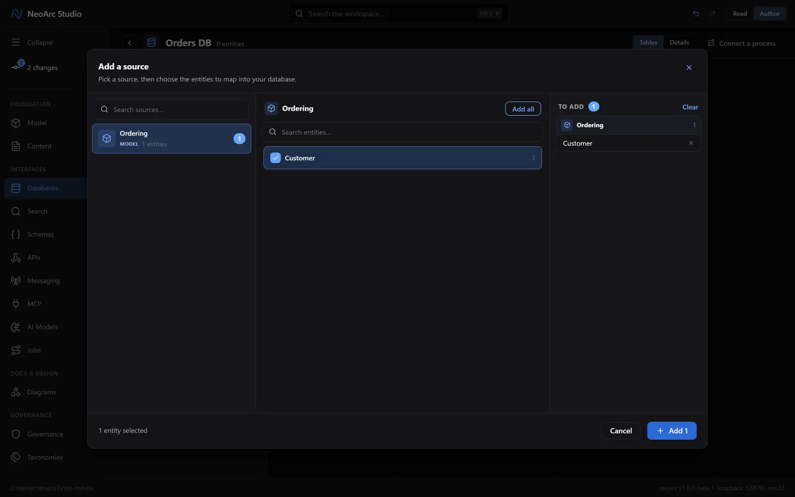Click the Ordering source selected-count badge

[239, 139]
